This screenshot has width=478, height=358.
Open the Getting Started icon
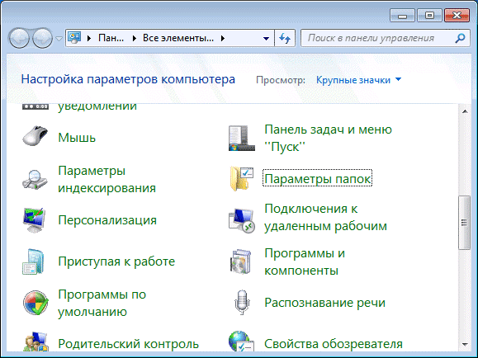pyautogui.click(x=34, y=261)
